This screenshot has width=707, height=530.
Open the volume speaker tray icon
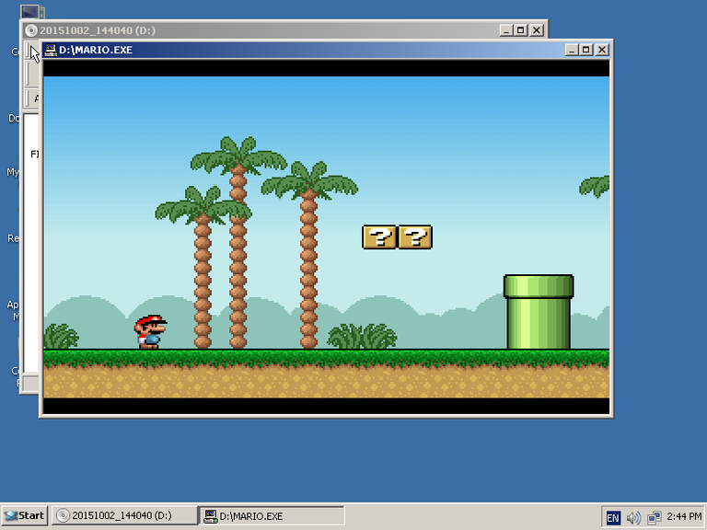click(x=633, y=517)
